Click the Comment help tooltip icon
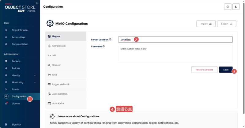Screen dimensions: 245x128 click(x=104, y=46)
